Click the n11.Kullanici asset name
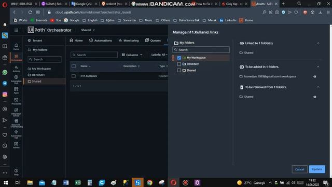The image size is (332, 187). coord(89,76)
